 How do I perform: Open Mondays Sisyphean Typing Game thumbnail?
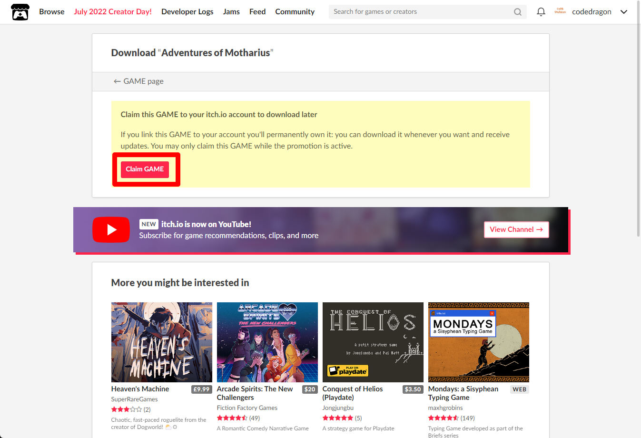479,342
